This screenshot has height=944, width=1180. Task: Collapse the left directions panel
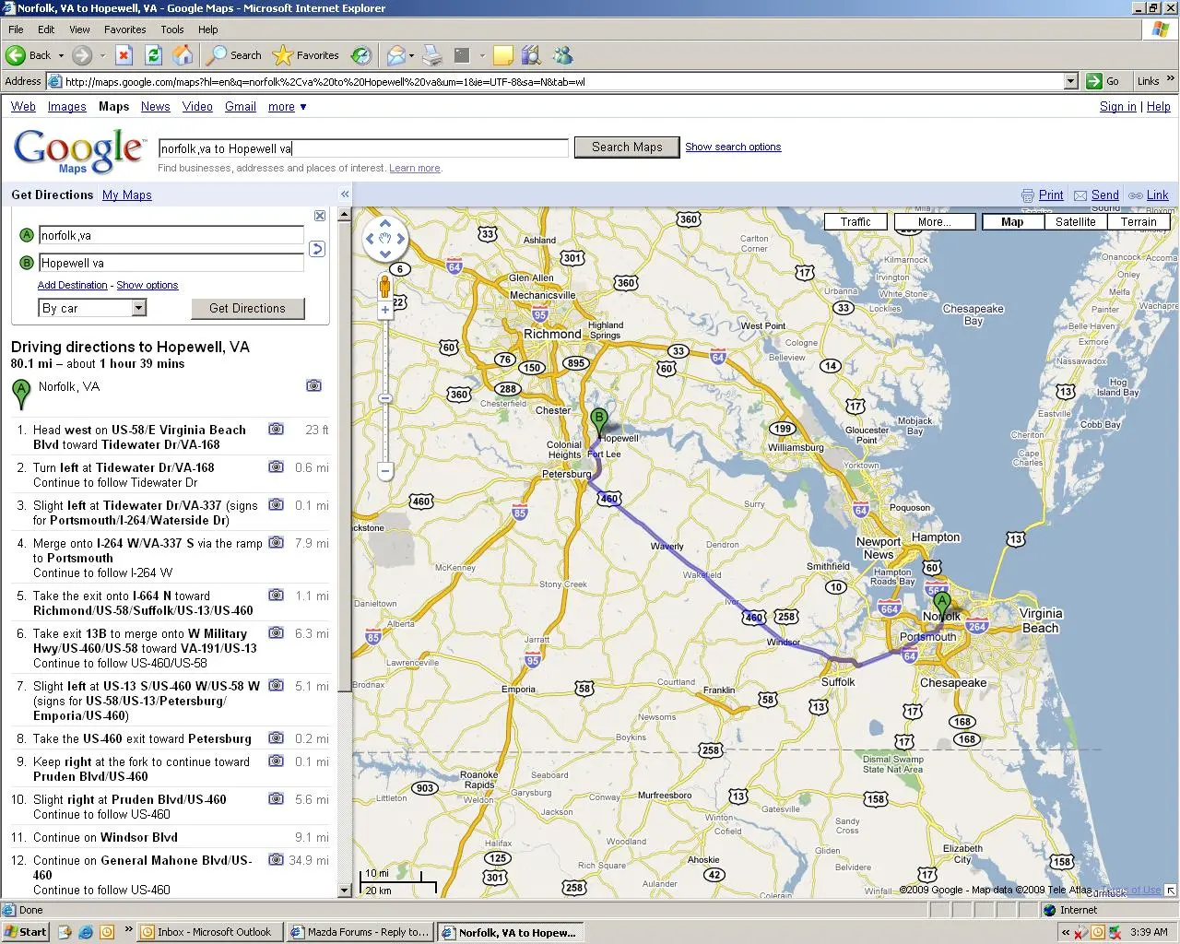point(345,195)
